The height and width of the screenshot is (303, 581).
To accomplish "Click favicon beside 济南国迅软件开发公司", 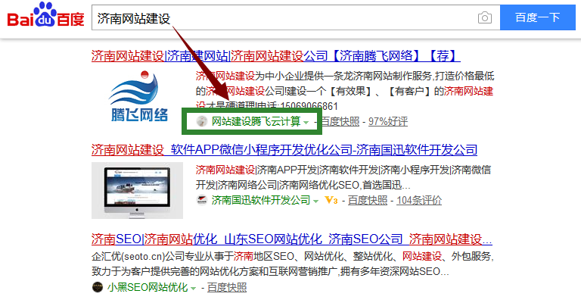I will 202,200.
